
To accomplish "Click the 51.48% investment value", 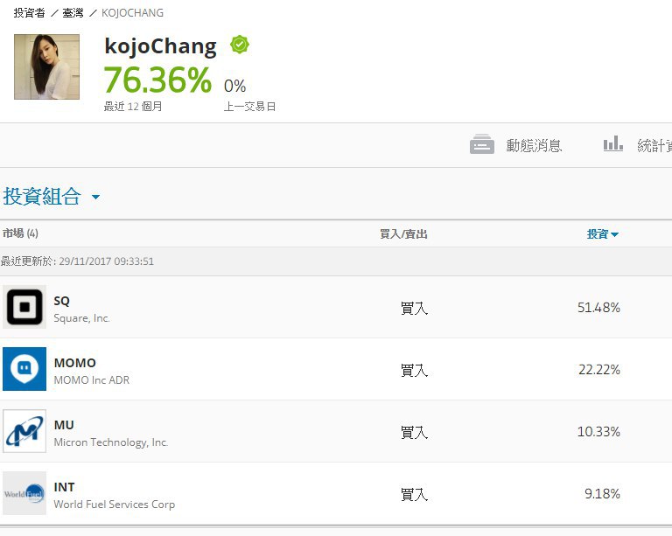I will [x=598, y=308].
